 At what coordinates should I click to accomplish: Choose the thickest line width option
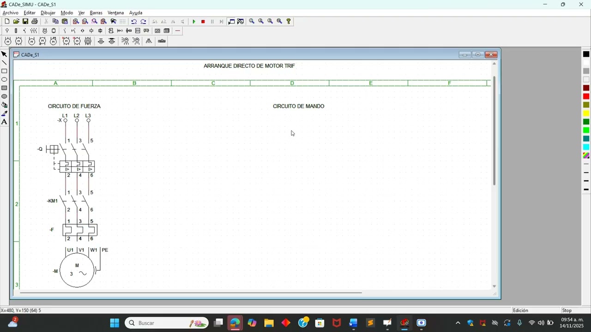(586, 190)
